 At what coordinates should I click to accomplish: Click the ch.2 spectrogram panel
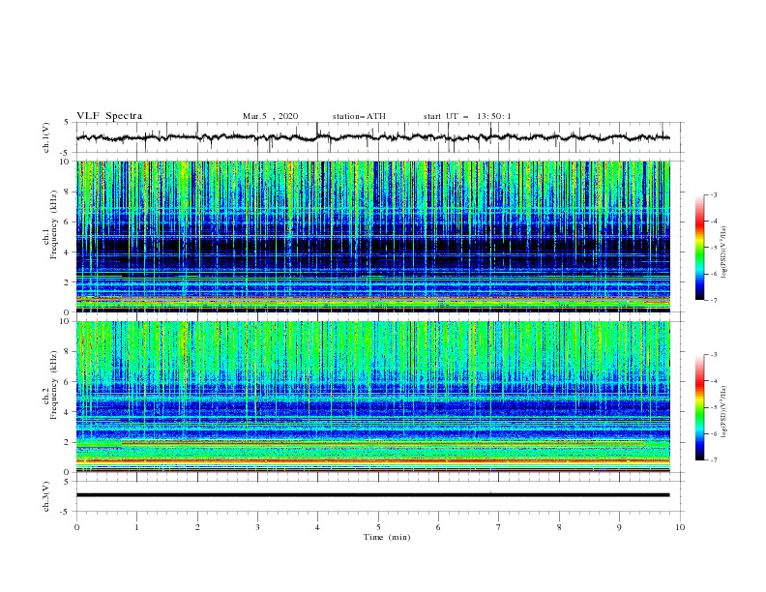372,397
